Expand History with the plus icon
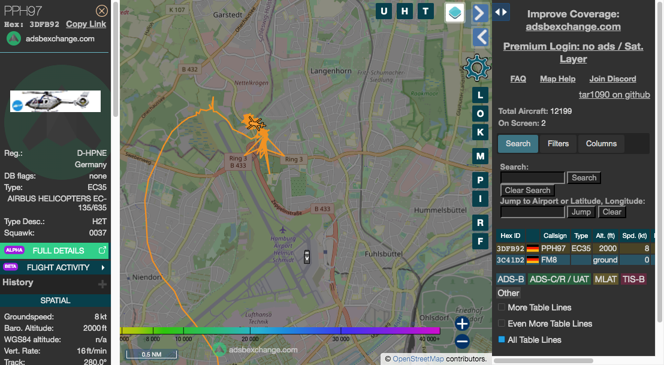The height and width of the screenshot is (365, 664). click(x=102, y=283)
